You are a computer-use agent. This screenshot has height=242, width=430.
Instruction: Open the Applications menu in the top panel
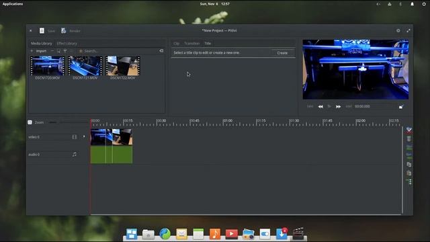point(13,4)
